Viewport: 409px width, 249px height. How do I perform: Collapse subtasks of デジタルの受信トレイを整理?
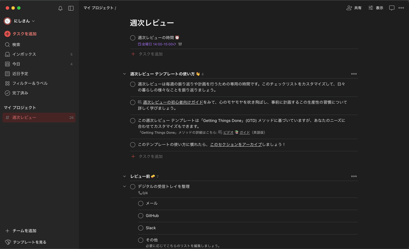tap(125, 186)
